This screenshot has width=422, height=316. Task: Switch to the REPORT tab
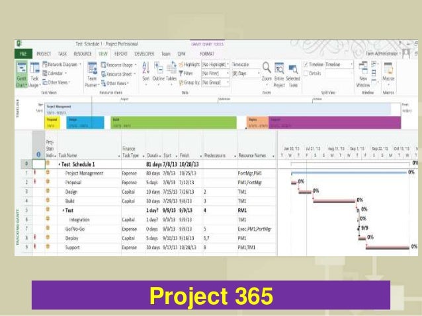121,54
